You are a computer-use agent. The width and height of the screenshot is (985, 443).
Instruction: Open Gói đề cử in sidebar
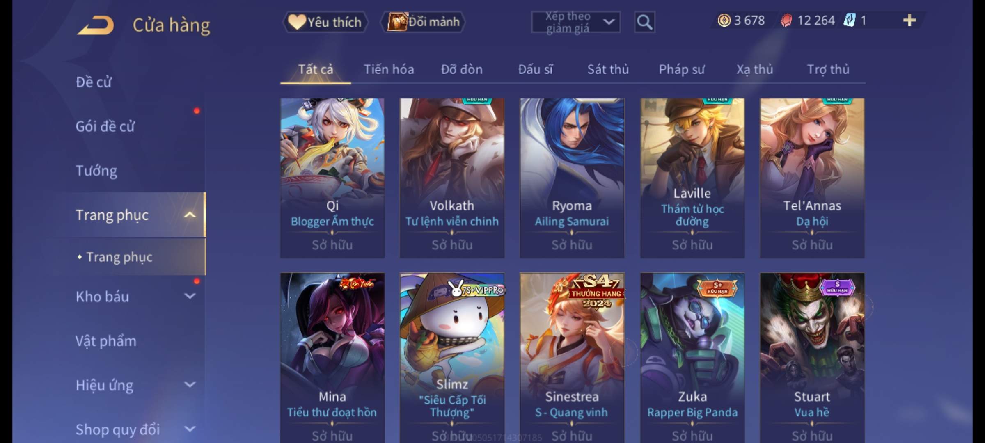coord(105,126)
